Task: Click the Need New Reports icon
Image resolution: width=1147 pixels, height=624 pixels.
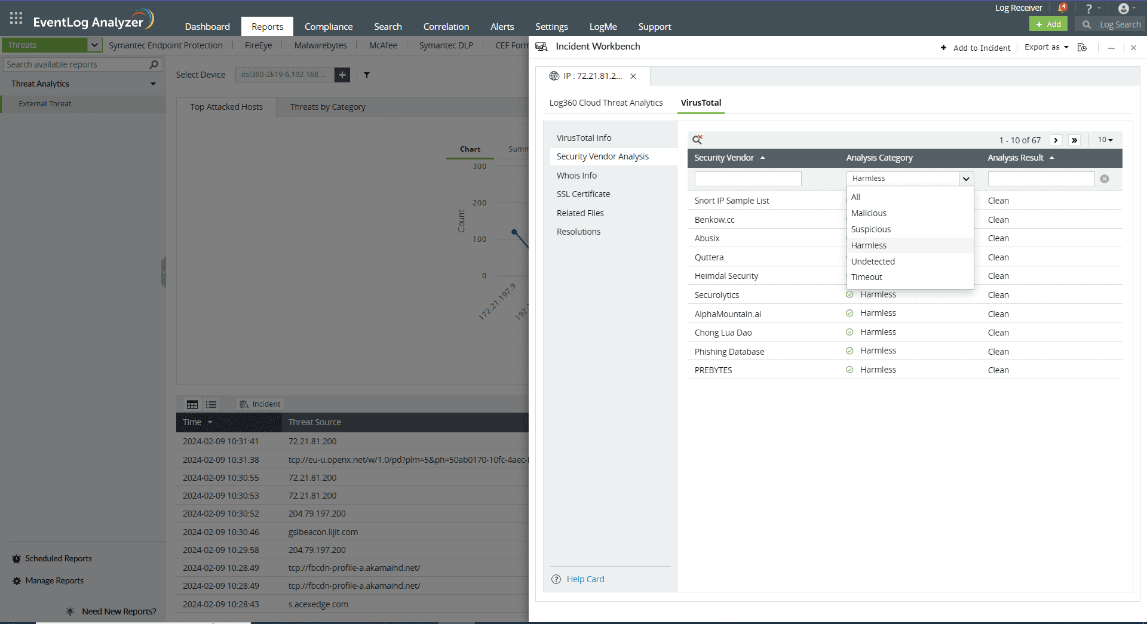Action: tap(70, 611)
